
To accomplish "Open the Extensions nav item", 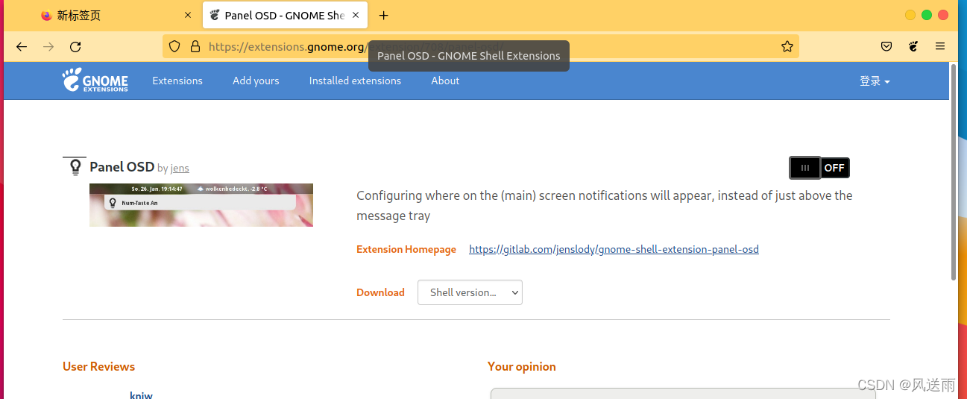I will coord(177,81).
